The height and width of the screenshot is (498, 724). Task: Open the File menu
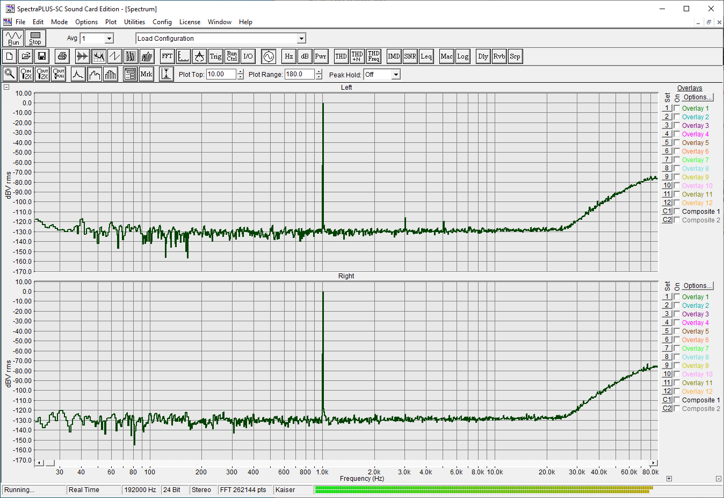click(20, 22)
